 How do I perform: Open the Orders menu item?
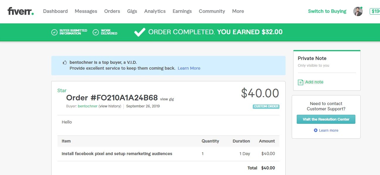point(112,11)
